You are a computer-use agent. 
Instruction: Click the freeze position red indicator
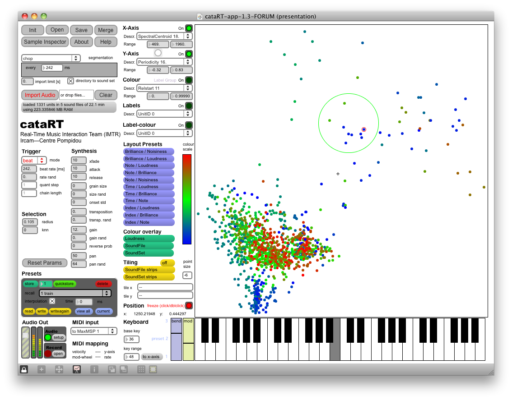click(189, 306)
